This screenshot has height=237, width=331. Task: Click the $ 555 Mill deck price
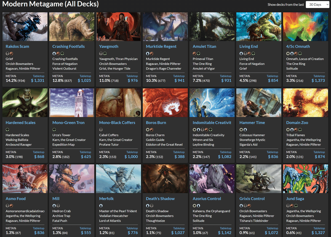[x=86, y=233]
